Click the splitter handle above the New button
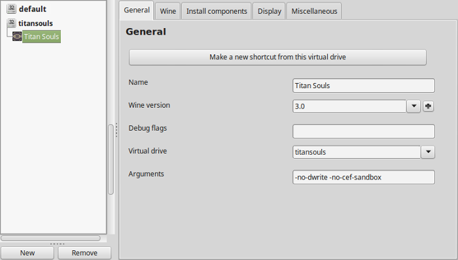This screenshot has width=458, height=260. tap(58, 244)
